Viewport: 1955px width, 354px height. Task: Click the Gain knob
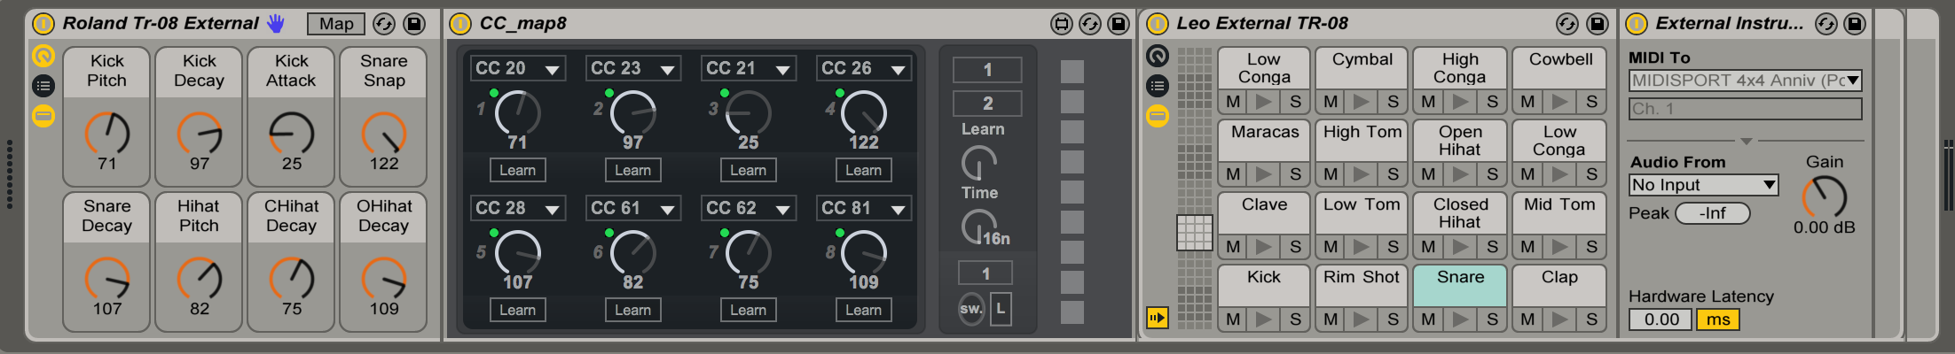point(1825,196)
